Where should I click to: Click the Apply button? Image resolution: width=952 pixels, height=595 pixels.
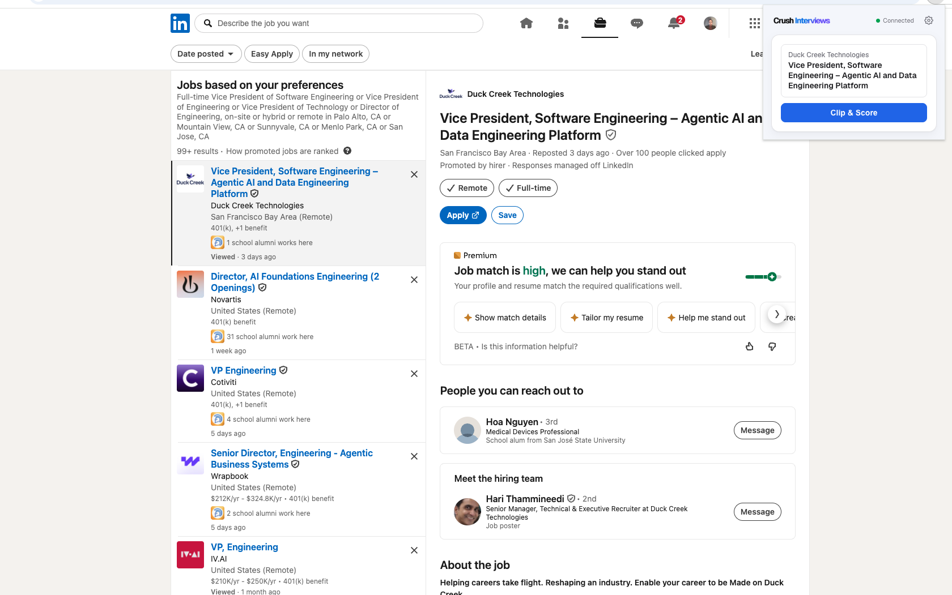tap(463, 215)
